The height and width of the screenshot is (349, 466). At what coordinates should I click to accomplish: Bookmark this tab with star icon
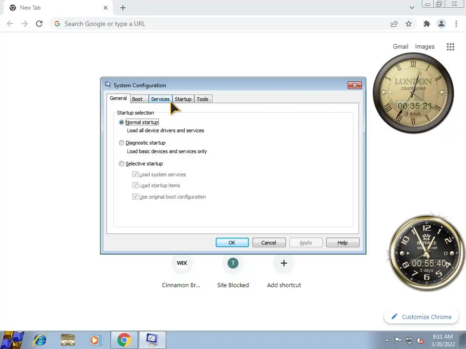pyautogui.click(x=409, y=24)
